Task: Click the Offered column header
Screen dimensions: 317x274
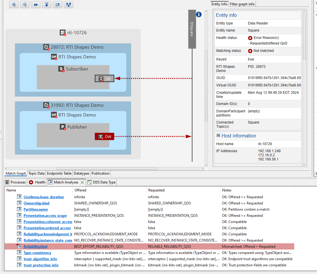Action: pos(109,190)
